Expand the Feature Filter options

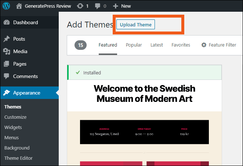coord(219,45)
